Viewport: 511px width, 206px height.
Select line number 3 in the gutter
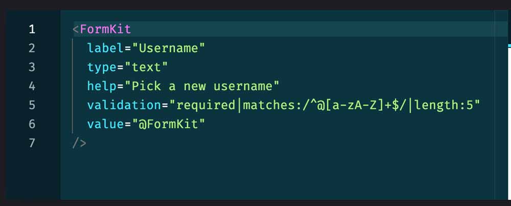[32, 67]
